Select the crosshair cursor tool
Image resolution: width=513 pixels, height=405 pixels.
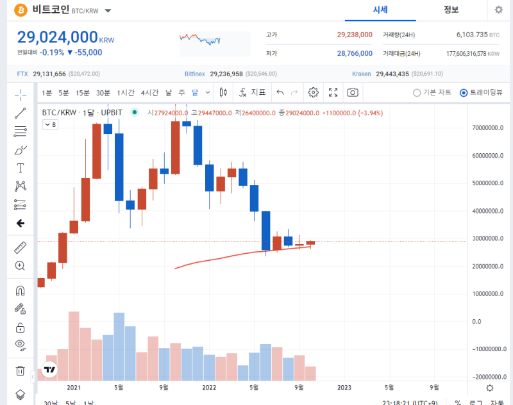pyautogui.click(x=21, y=95)
